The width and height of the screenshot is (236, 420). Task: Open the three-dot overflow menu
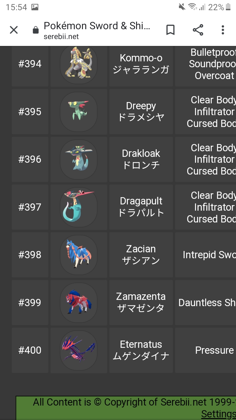coord(223,30)
